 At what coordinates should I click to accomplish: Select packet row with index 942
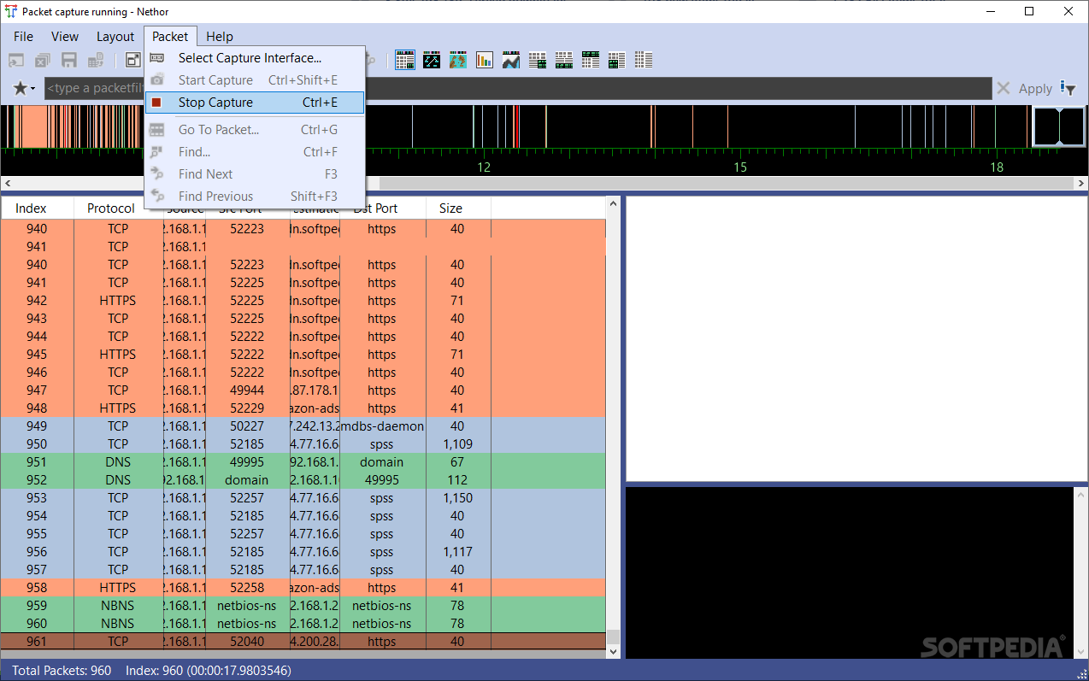pyautogui.click(x=303, y=301)
